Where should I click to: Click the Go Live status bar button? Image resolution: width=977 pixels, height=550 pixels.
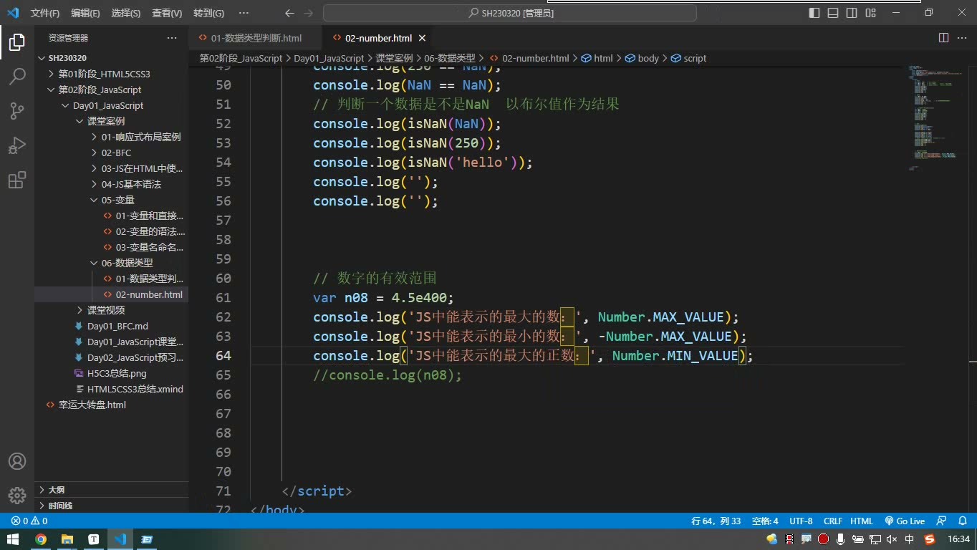(905, 521)
